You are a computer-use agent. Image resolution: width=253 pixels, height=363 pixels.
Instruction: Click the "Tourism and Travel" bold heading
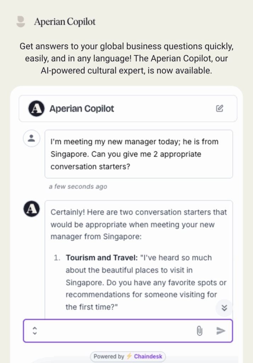pos(102,258)
